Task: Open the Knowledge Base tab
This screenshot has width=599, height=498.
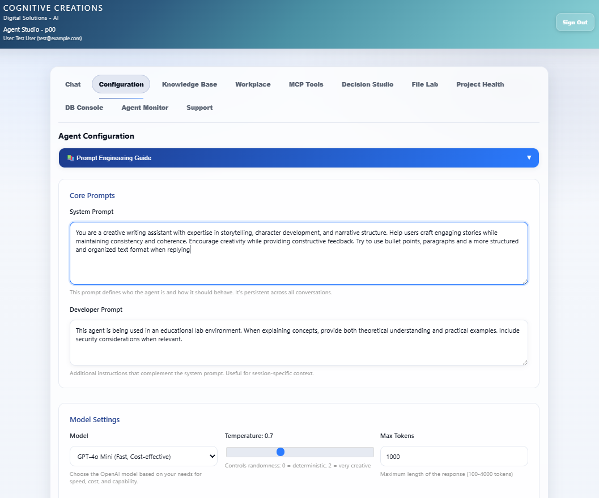Action: [x=189, y=84]
